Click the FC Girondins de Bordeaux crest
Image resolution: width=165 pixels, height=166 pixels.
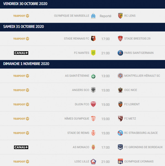120,147
